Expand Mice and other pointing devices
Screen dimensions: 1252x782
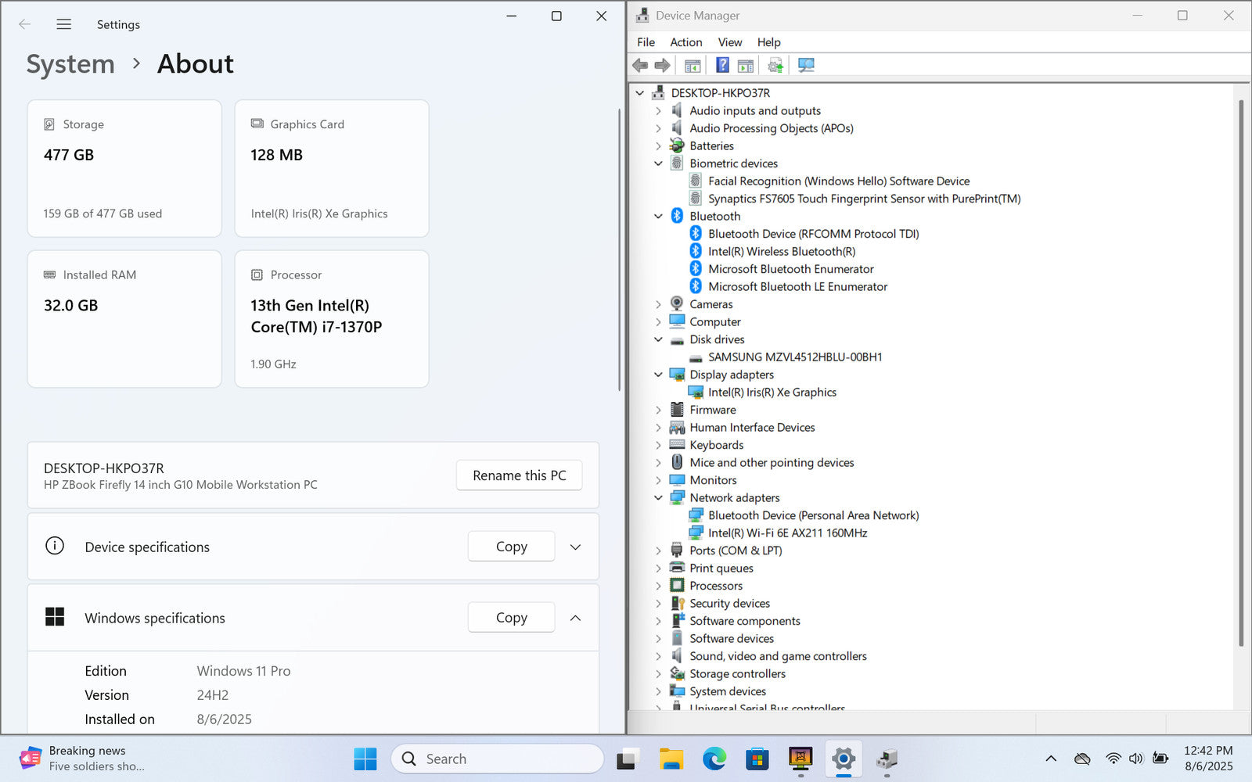click(x=658, y=463)
